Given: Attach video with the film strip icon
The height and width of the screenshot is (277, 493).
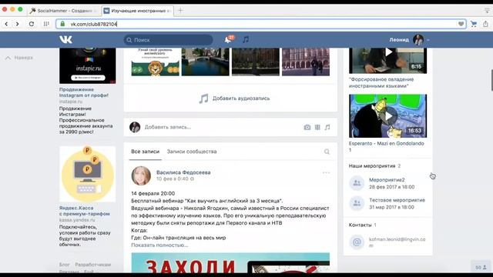Looking at the screenshot, I should 317,127.
